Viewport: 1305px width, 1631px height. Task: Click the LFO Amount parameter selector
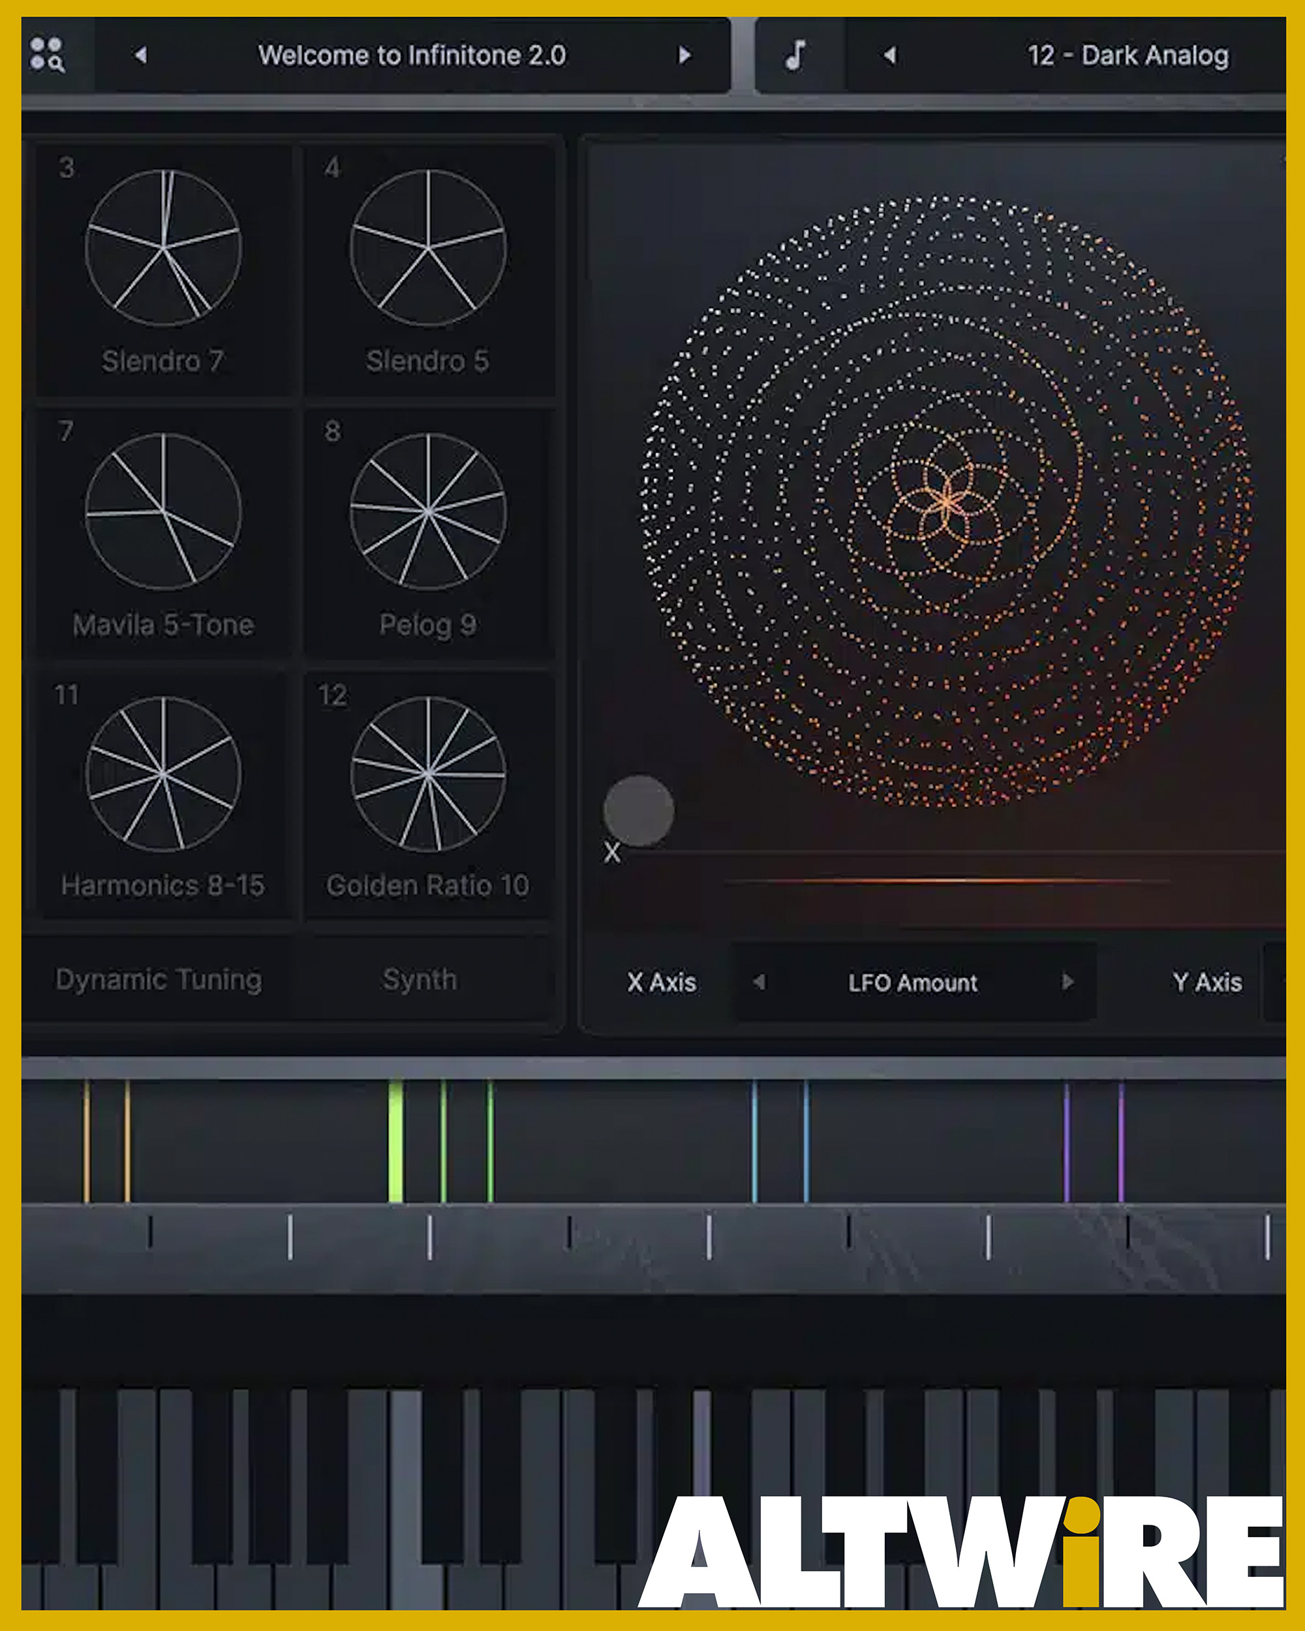point(913,982)
